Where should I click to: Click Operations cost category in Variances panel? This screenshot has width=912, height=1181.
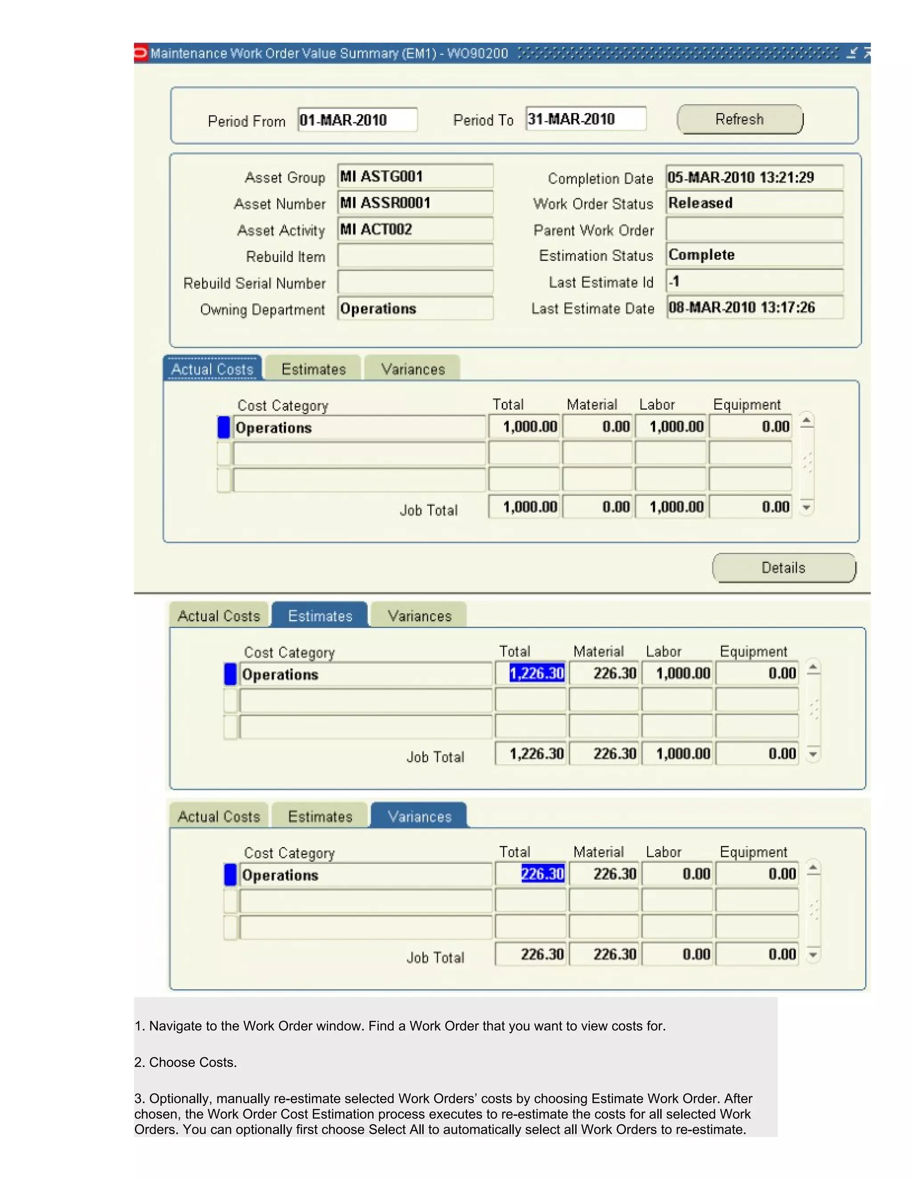[366, 874]
